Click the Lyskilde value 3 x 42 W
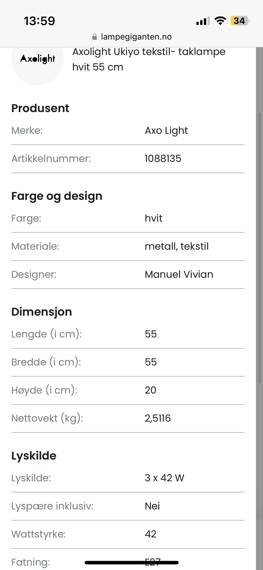 (165, 478)
